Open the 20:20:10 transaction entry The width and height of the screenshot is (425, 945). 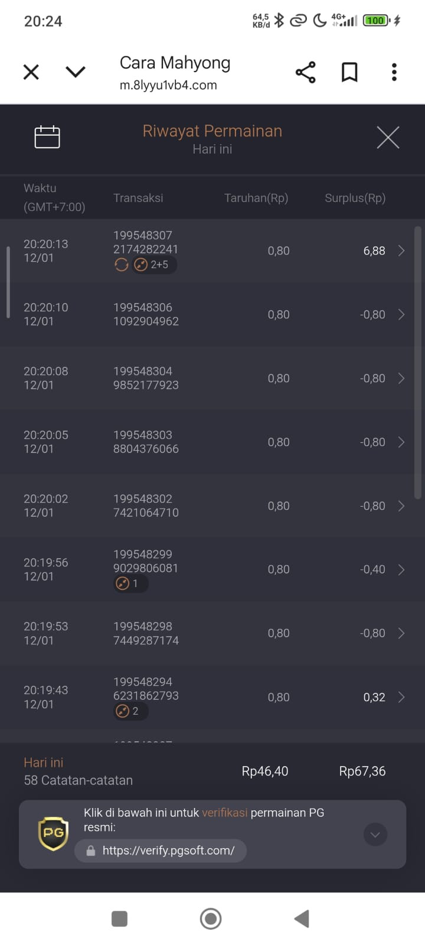coord(212,314)
